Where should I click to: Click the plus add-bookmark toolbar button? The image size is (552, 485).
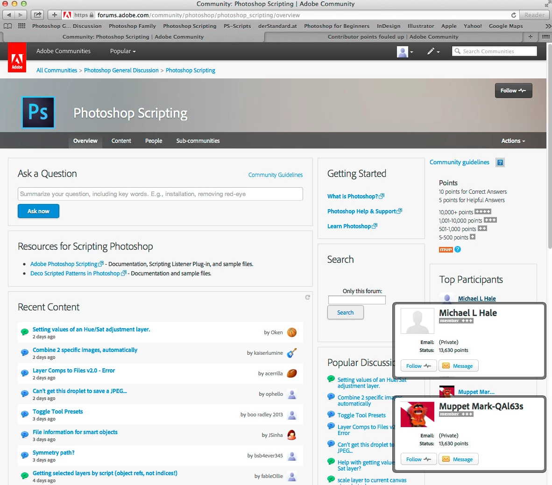[55, 15]
